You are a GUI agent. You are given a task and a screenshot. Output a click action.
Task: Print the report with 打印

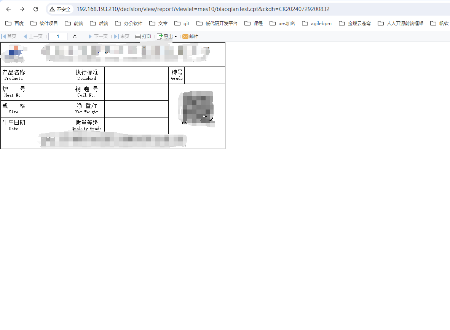tap(143, 36)
